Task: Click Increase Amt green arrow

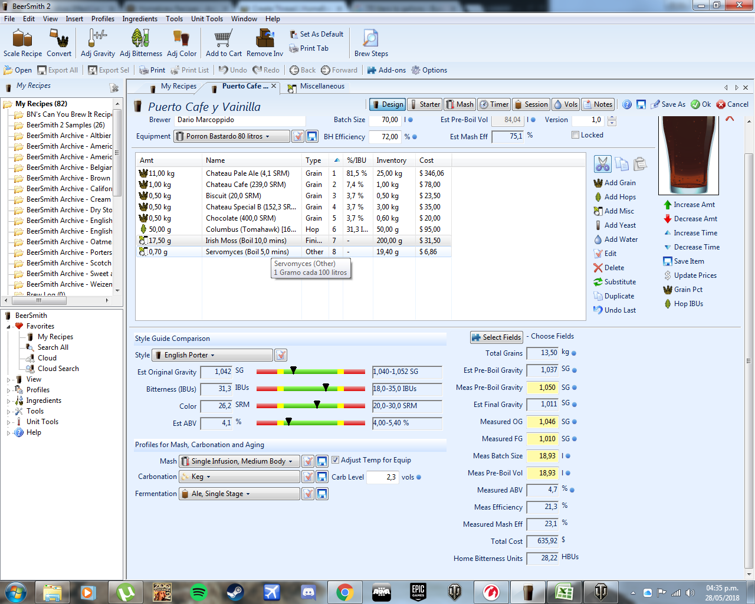Action: point(689,205)
